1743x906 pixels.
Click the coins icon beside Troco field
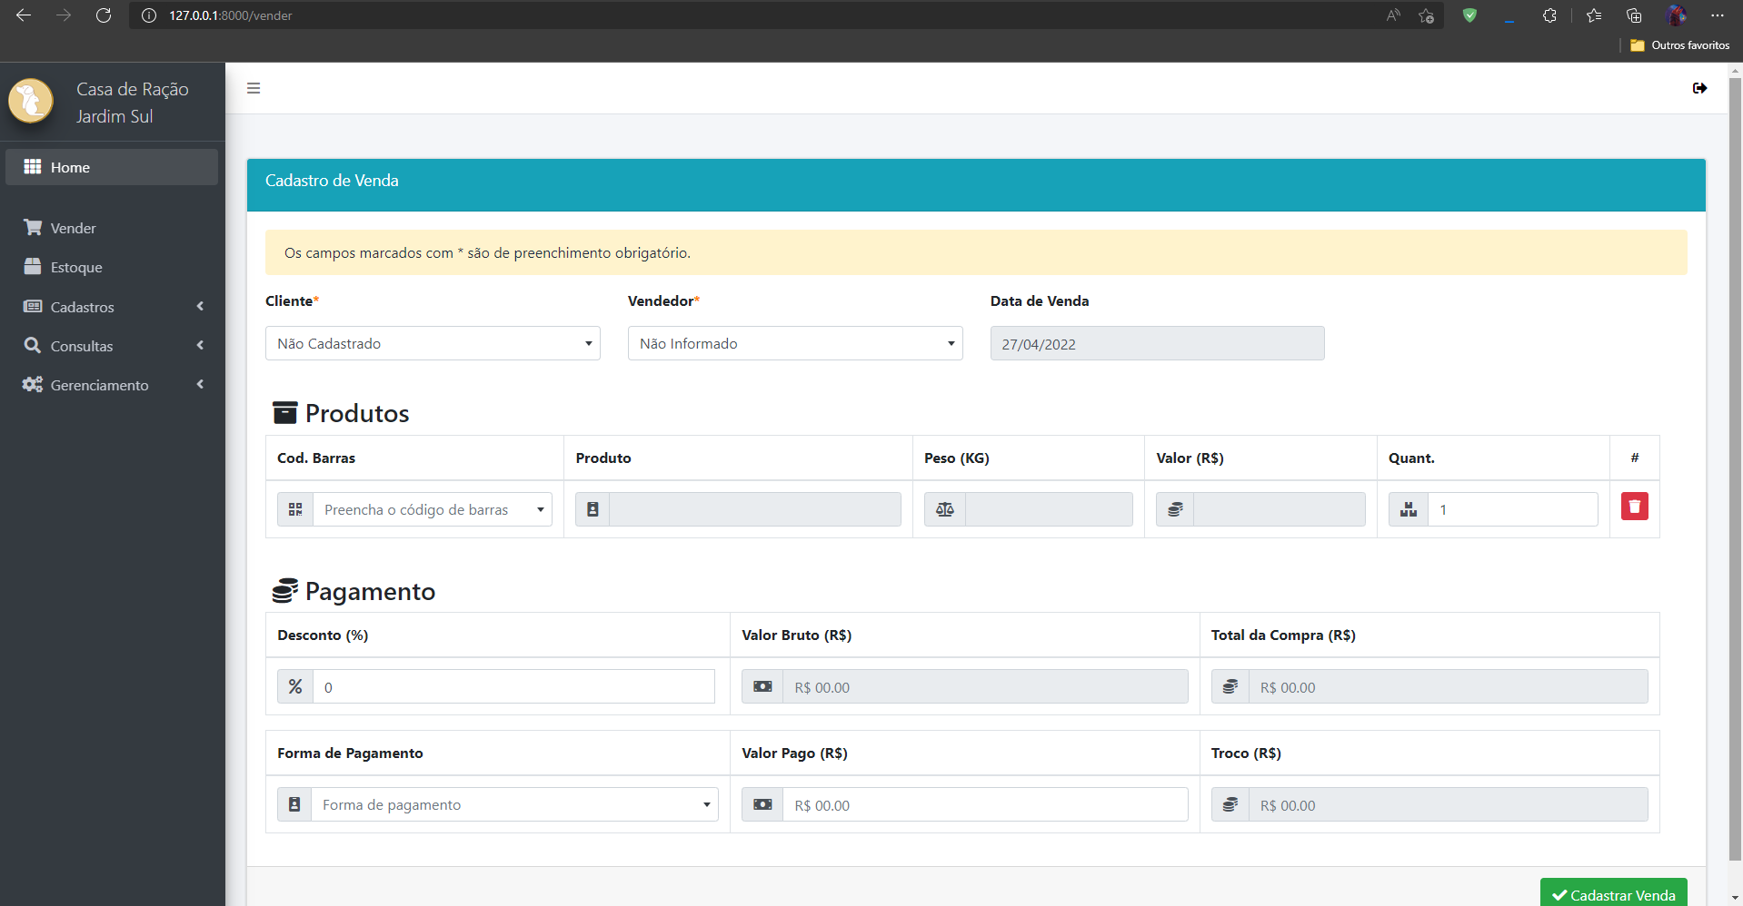coord(1230,804)
